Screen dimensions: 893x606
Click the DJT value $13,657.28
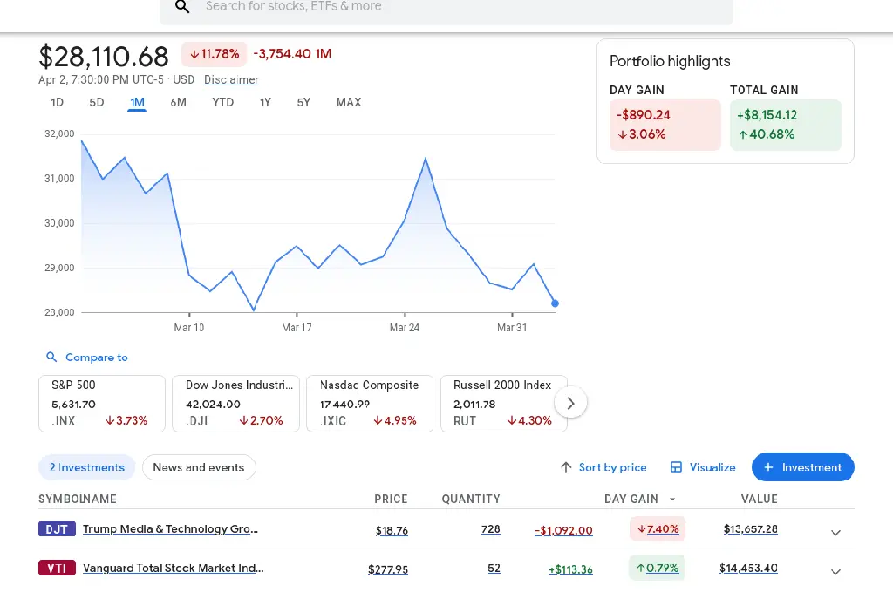click(751, 529)
